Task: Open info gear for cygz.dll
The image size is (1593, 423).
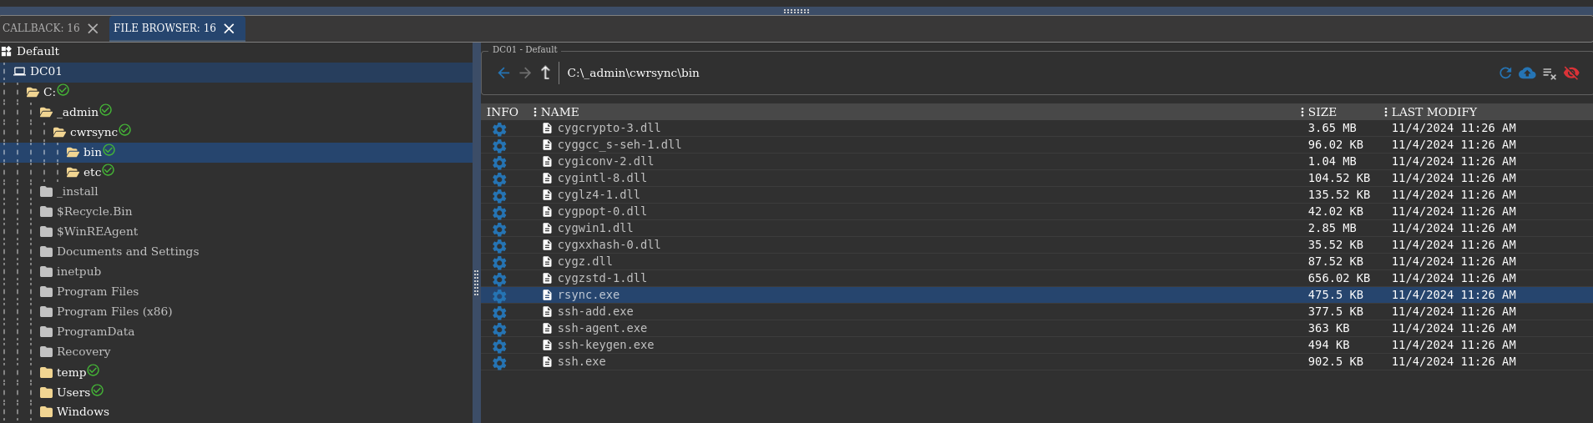Action: click(x=499, y=263)
